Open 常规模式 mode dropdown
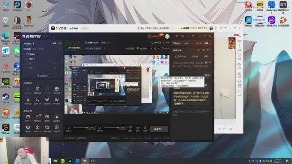 [x=29, y=43]
